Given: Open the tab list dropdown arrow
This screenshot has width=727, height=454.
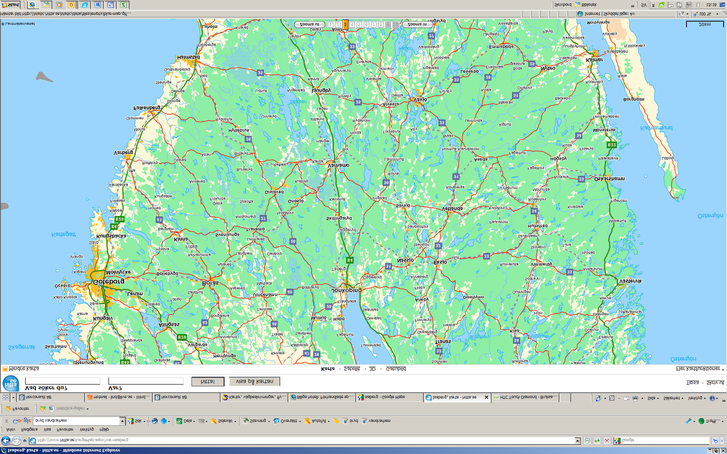Looking at the screenshot, I should tap(13, 397).
